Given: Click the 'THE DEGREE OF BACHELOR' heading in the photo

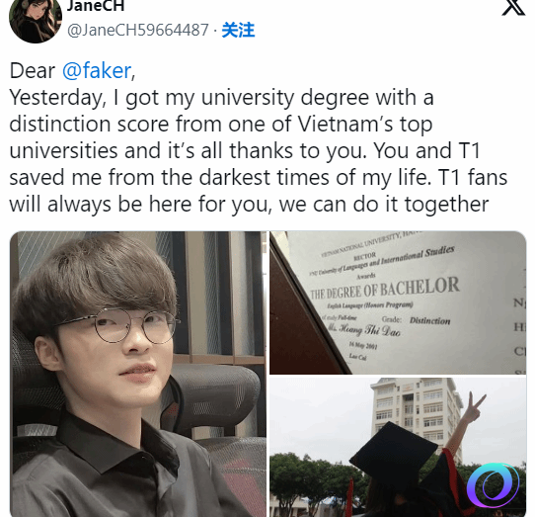Looking at the screenshot, I should point(385,289).
